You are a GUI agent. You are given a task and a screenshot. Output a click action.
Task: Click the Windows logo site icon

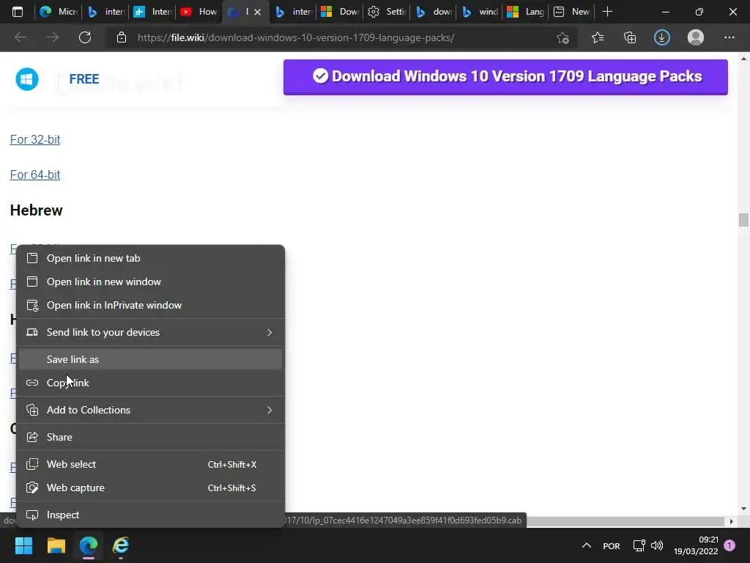click(x=27, y=79)
